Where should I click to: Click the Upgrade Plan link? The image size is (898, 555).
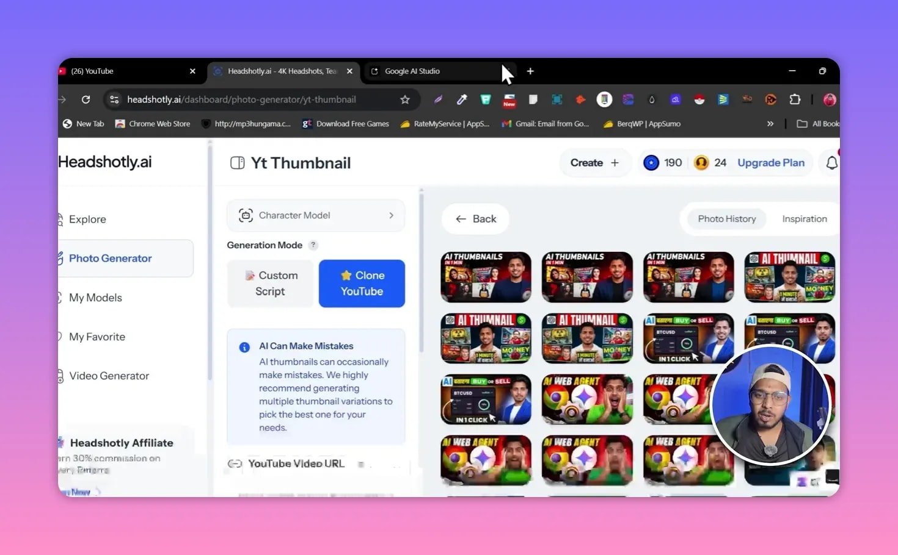pyautogui.click(x=770, y=162)
